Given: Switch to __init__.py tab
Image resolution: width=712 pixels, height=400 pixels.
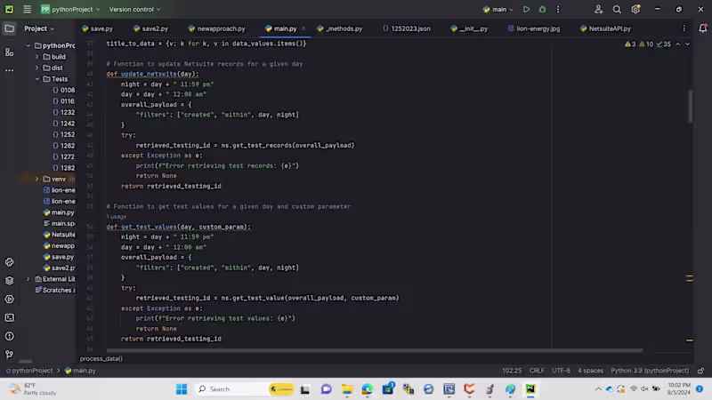Looking at the screenshot, I should point(469,28).
